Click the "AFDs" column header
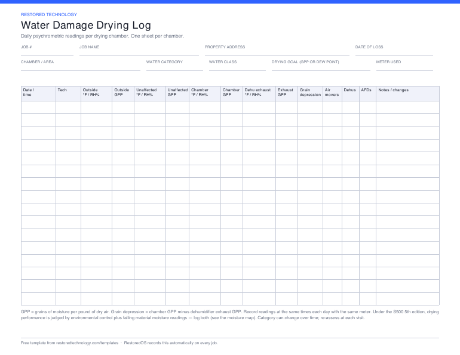The width and height of the screenshot is (460, 355). coord(368,94)
